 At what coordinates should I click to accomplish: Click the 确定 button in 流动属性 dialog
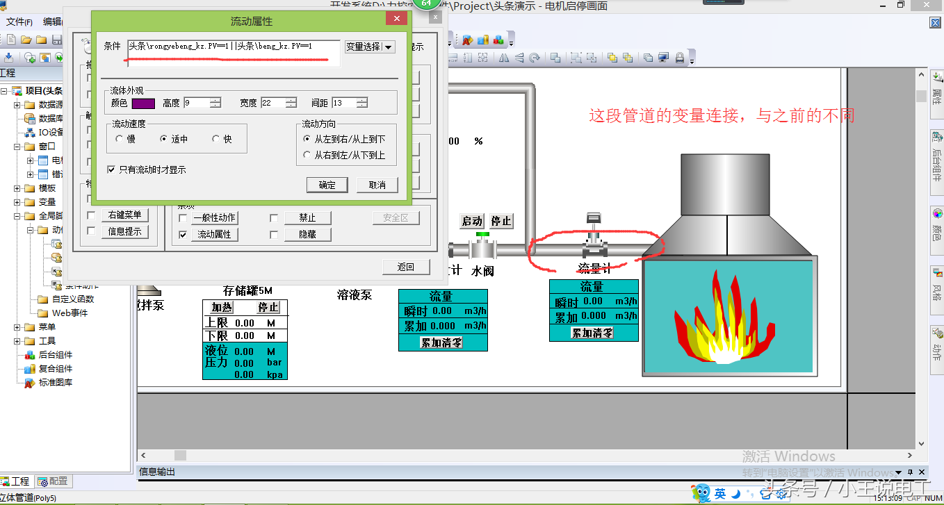pos(327,185)
